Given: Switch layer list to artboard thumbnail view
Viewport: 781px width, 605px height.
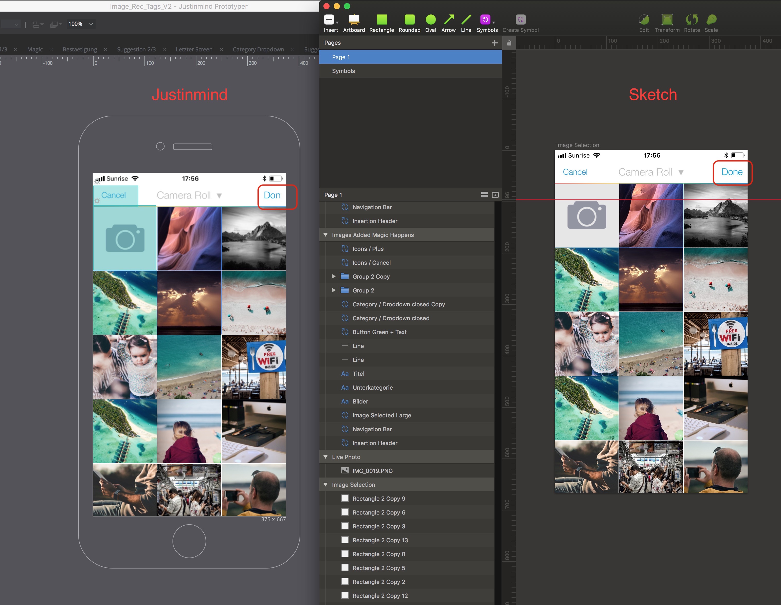Looking at the screenshot, I should 495,195.
